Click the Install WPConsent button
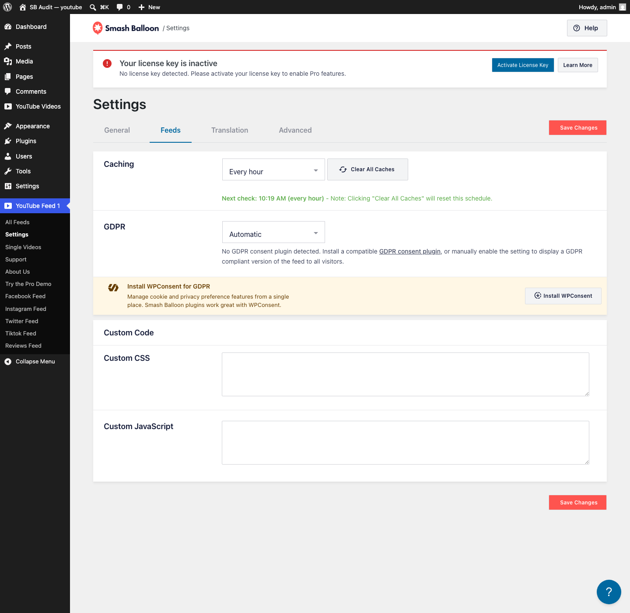 point(563,296)
